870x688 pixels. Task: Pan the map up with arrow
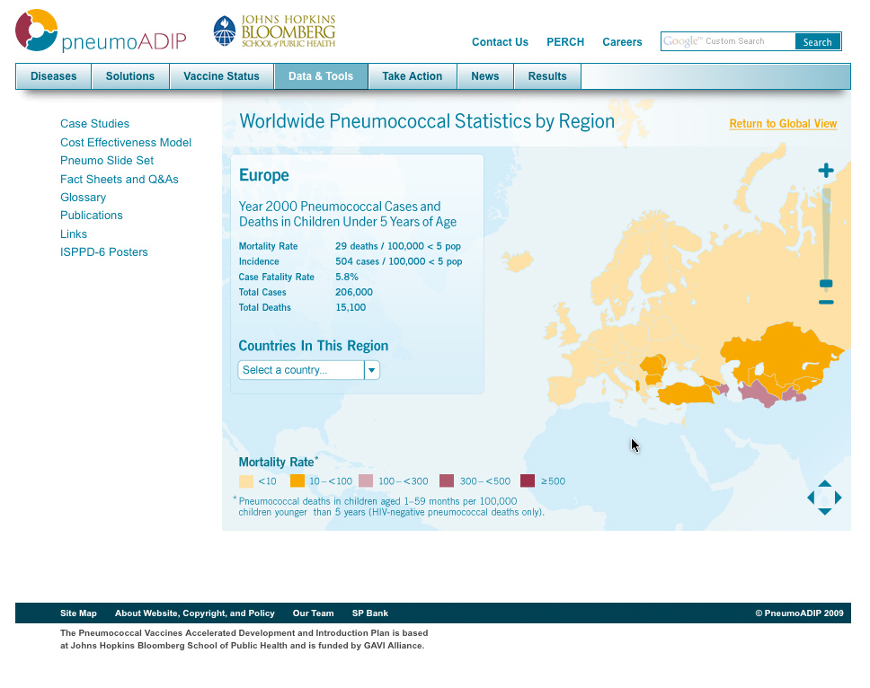[x=824, y=484]
